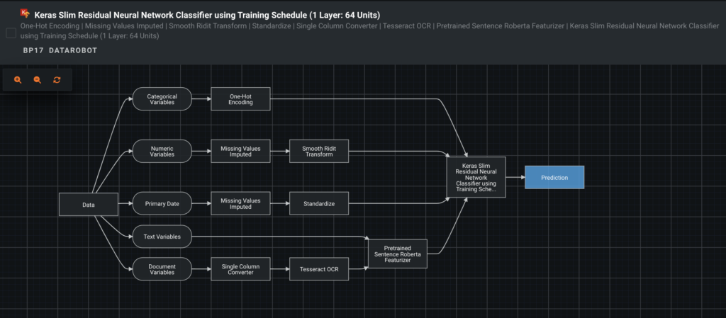Select the Data node
This screenshot has height=318, width=726.
click(89, 204)
